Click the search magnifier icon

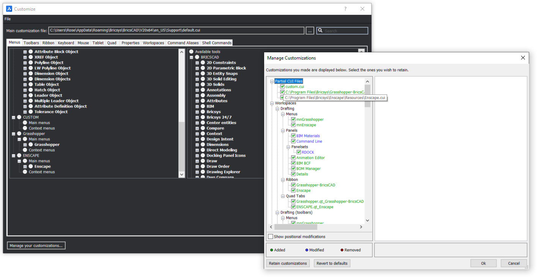320,31
